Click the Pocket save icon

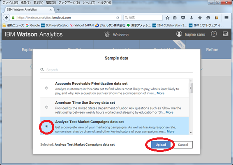[183, 18]
